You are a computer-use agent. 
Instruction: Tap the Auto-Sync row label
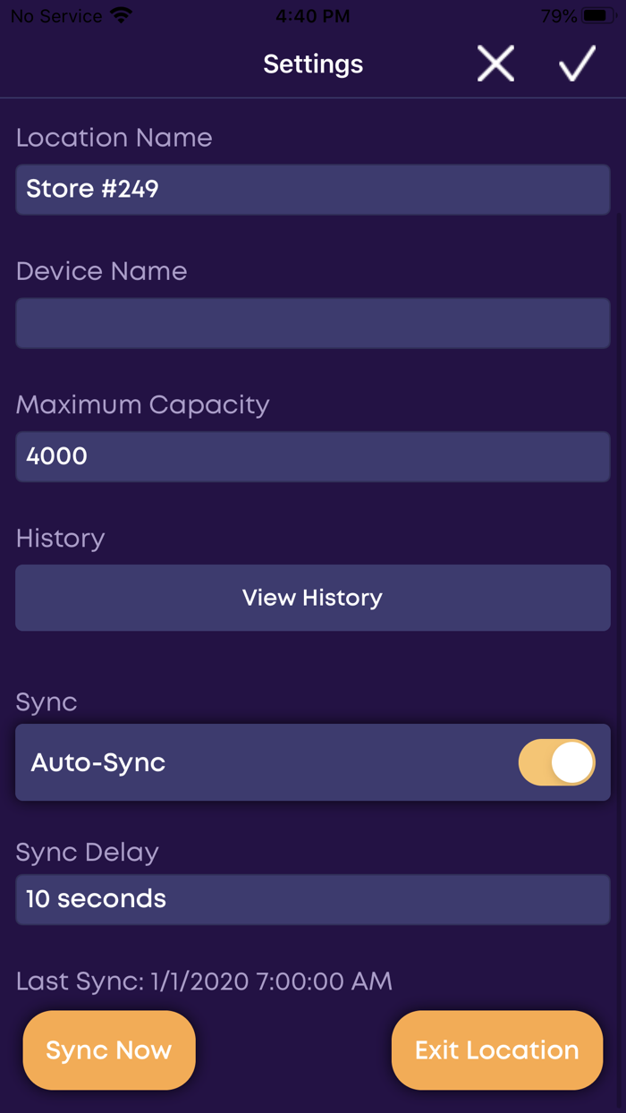pos(98,763)
